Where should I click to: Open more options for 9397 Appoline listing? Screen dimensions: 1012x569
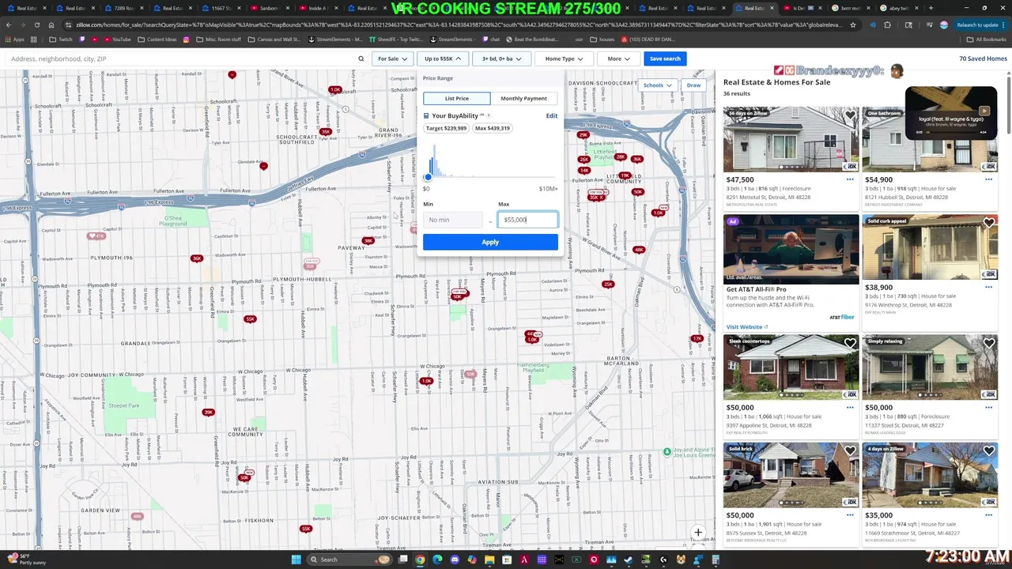pos(850,407)
